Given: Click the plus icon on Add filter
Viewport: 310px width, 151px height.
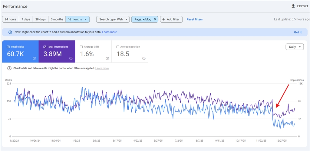Looking at the screenshot, I should tap(164, 19).
